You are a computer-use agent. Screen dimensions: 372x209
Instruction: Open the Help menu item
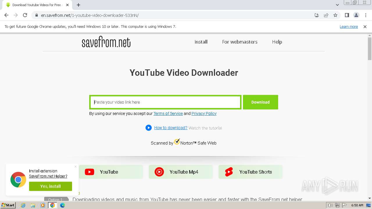tap(277, 42)
